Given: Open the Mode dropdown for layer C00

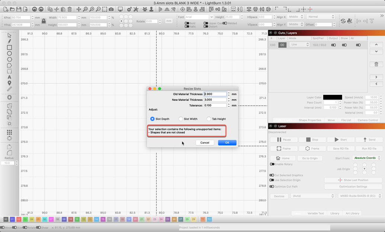Looking at the screenshot, I should [x=300, y=45].
